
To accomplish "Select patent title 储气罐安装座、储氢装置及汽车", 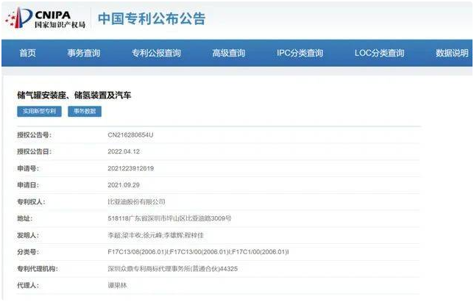I will click(x=74, y=96).
